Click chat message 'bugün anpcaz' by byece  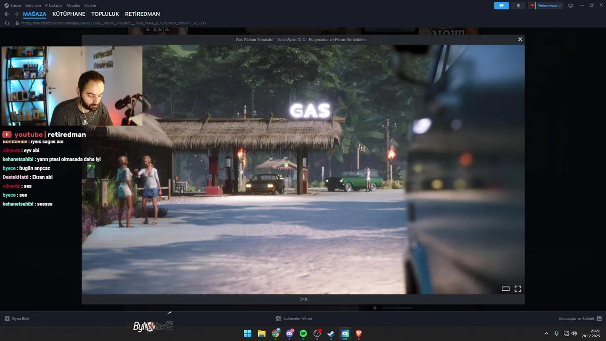(x=35, y=168)
